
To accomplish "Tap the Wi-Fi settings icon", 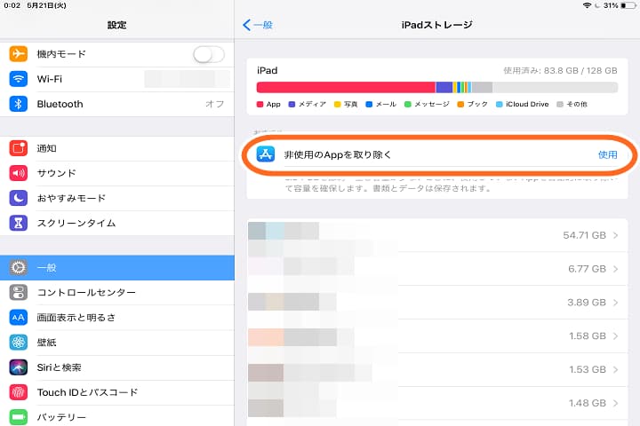I will pos(19,79).
